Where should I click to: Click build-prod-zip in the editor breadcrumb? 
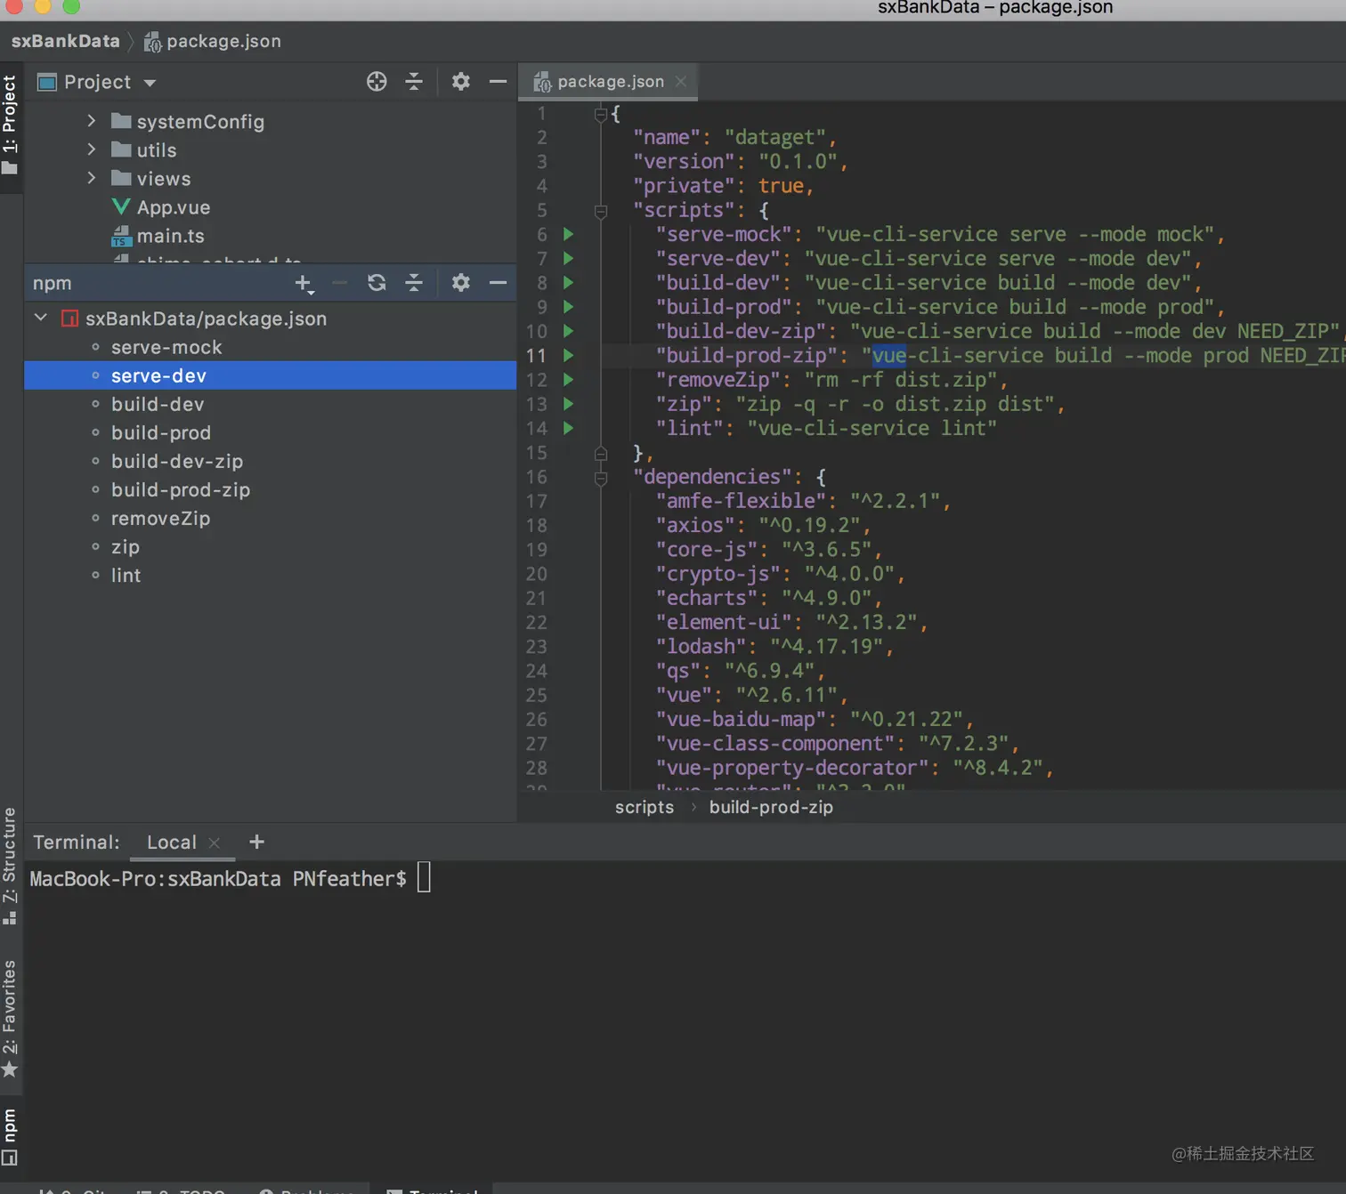[771, 807]
